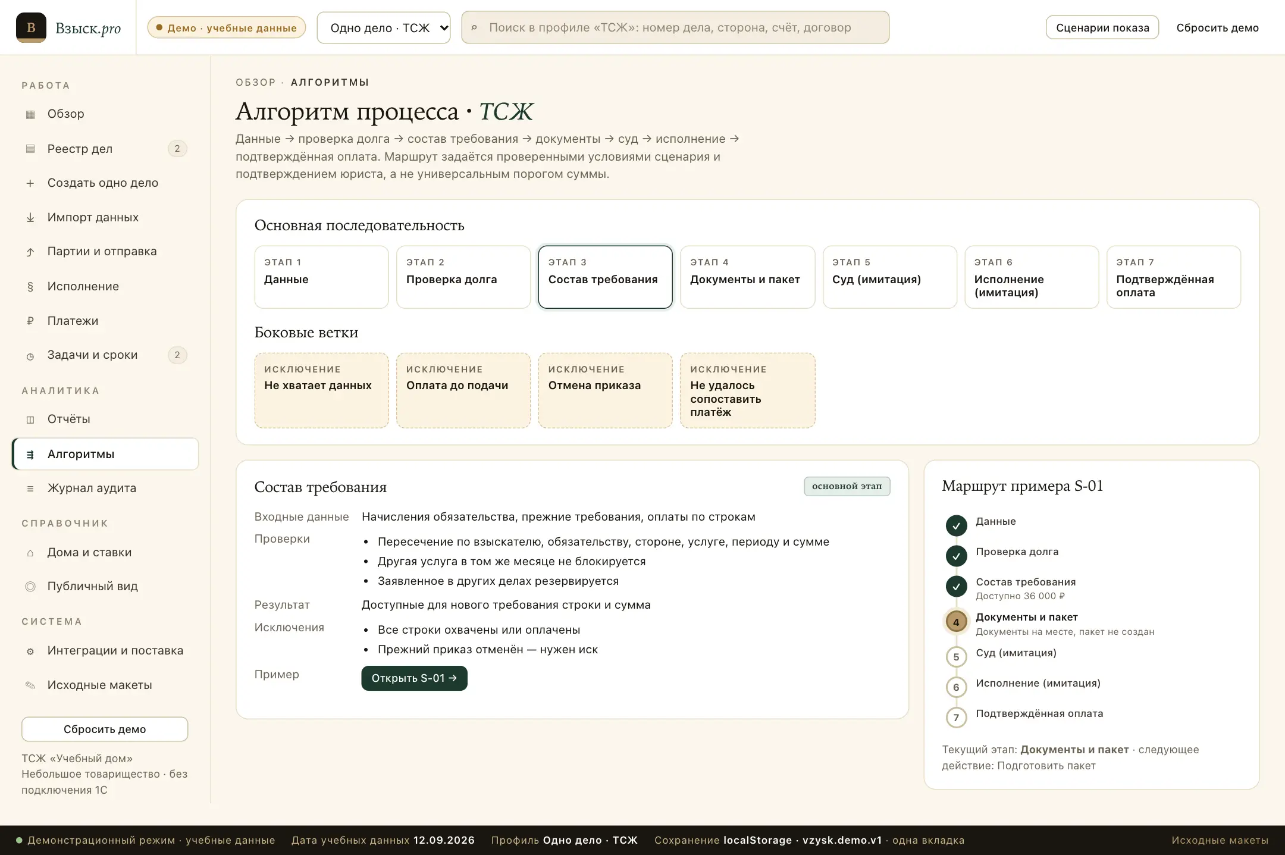This screenshot has width=1285, height=855.
Task: Click the Отчёты columns icon
Action: pyautogui.click(x=30, y=419)
